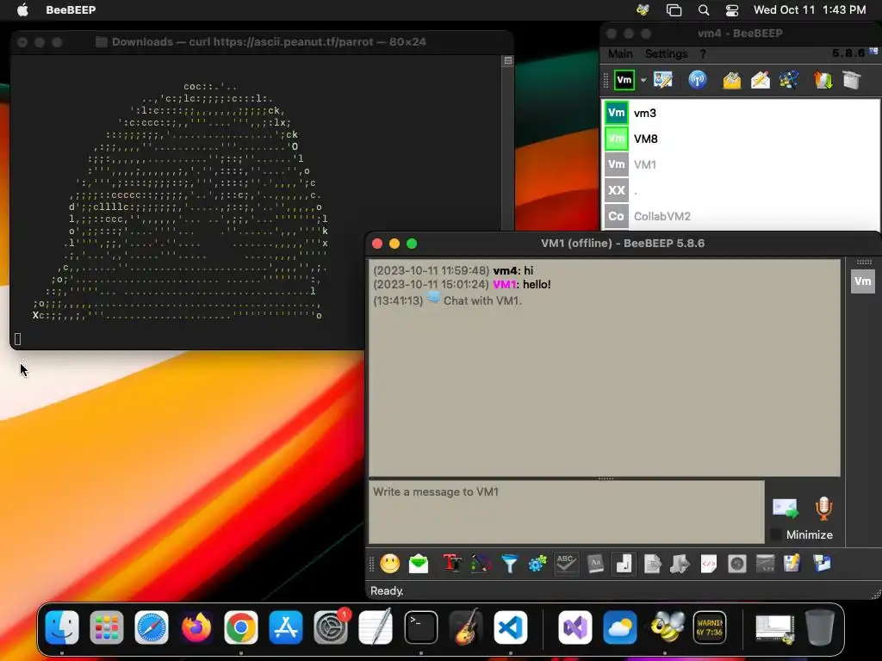The image size is (882, 661).
Task: Record a voice message with the microphone
Action: pos(823,508)
